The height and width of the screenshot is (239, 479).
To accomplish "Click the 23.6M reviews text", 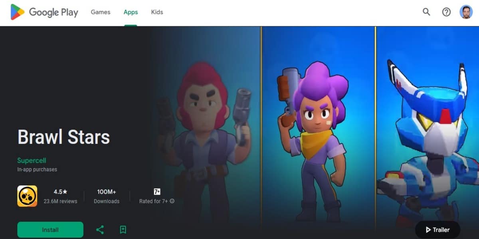I will click(61, 201).
